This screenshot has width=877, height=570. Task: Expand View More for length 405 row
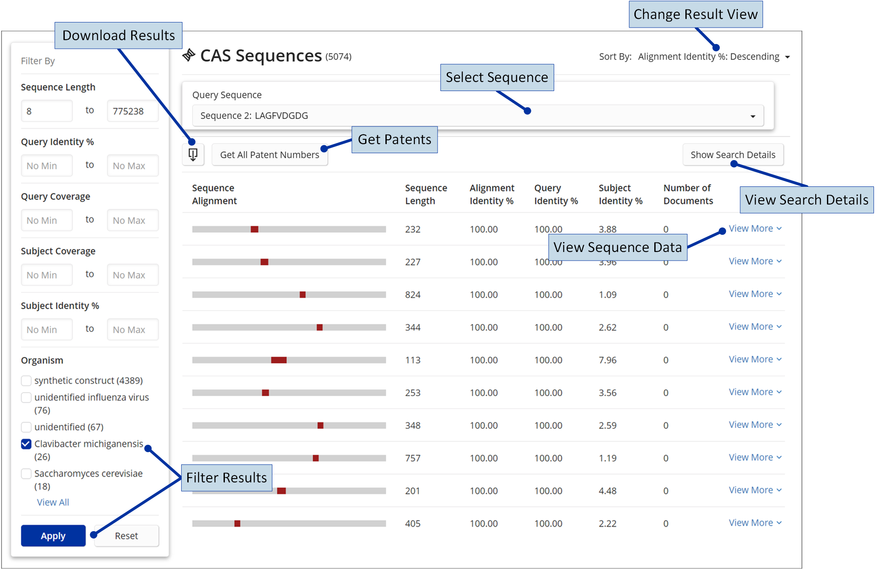tap(755, 523)
